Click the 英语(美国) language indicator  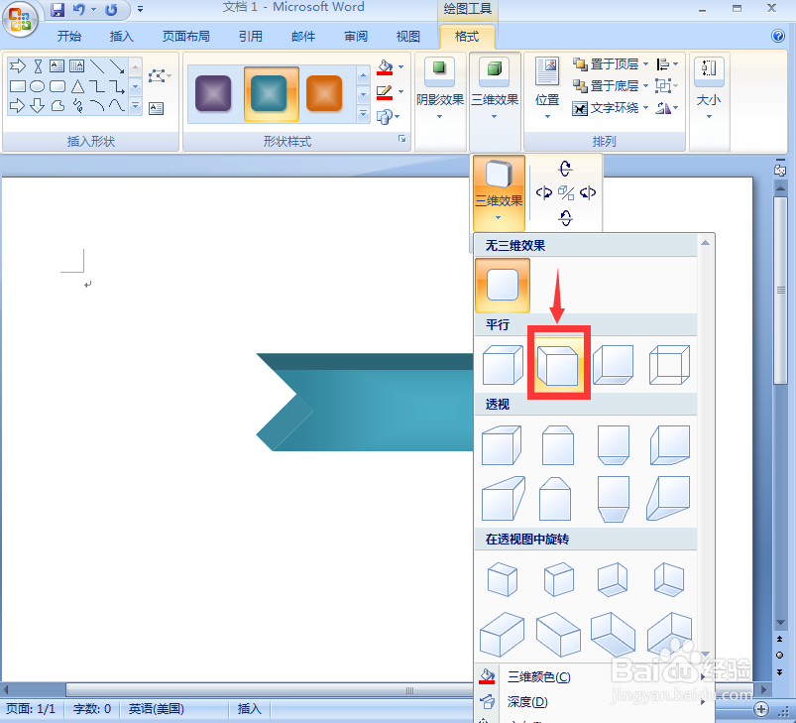[156, 709]
